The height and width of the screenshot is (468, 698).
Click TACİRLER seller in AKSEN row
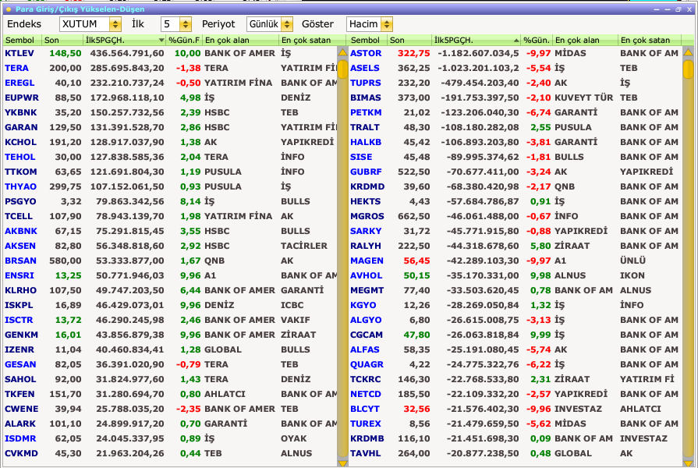point(303,246)
